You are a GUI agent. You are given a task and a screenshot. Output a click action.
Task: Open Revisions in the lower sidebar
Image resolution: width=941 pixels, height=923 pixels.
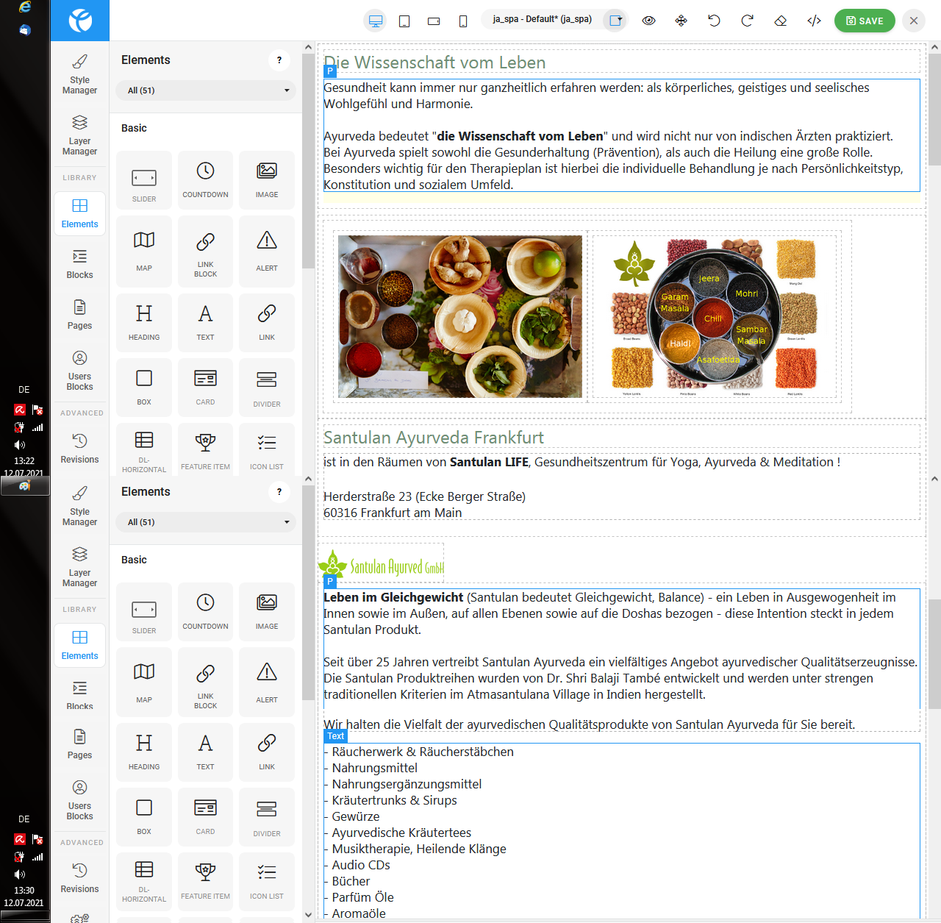[79, 878]
